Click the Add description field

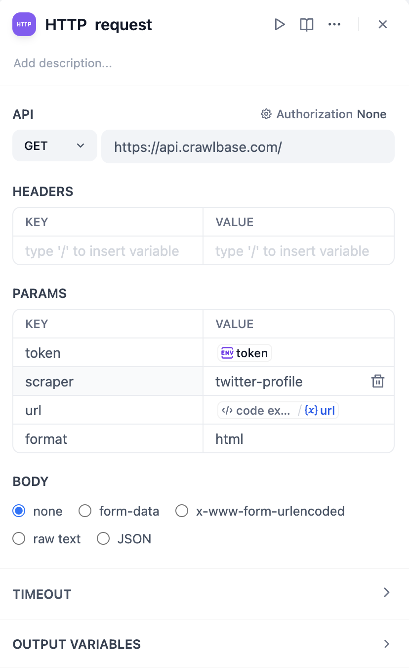(63, 63)
